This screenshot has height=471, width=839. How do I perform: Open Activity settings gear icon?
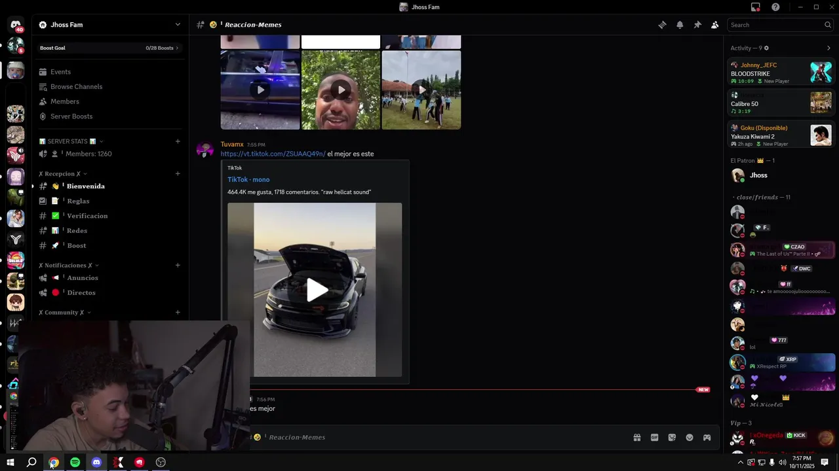pos(766,48)
